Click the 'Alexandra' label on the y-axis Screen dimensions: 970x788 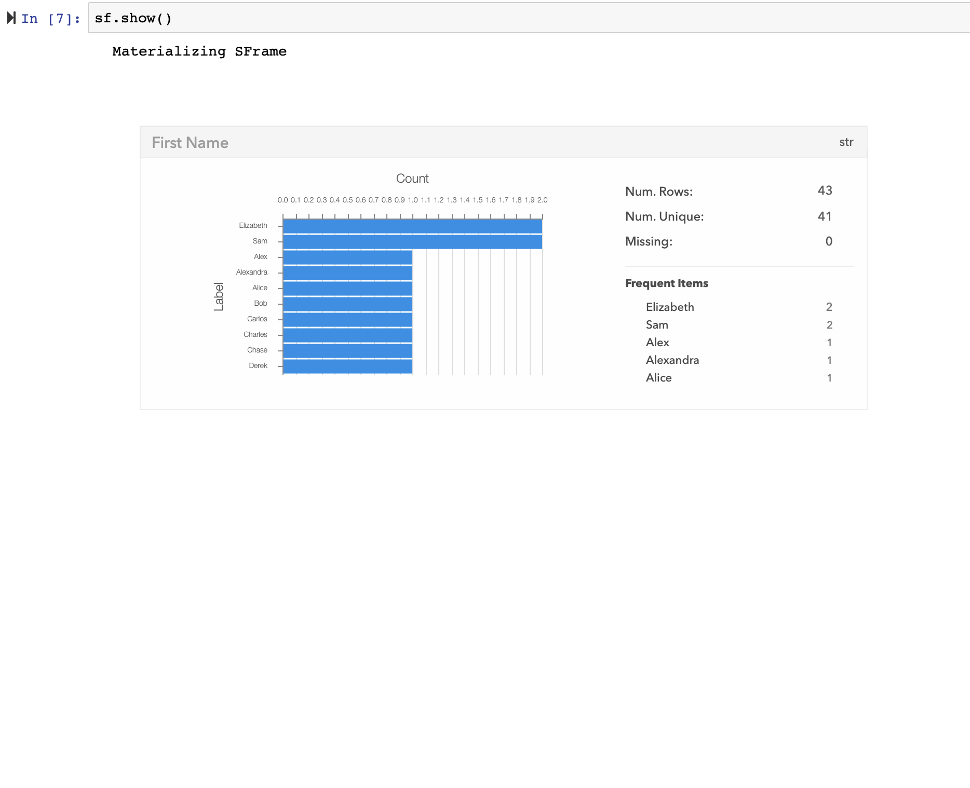[251, 272]
